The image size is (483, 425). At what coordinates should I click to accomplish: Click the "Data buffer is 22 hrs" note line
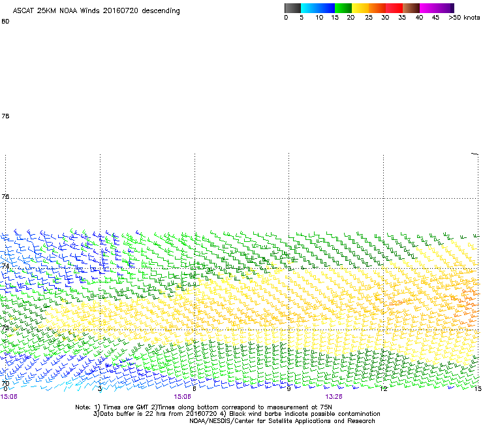point(236,414)
